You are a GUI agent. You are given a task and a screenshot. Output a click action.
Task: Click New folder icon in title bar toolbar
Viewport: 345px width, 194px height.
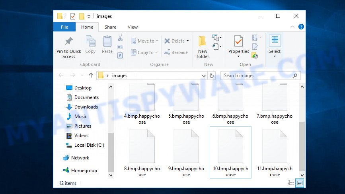point(82,16)
